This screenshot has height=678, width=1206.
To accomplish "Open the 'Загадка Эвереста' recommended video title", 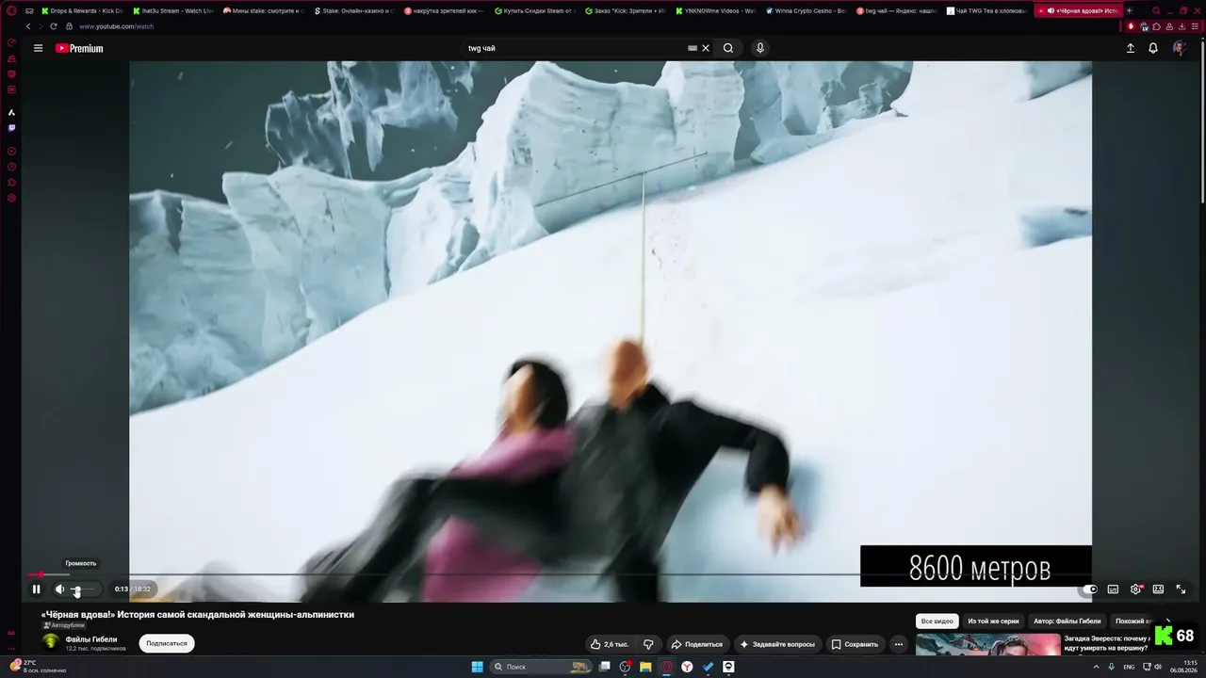I will pyautogui.click(x=1106, y=643).
